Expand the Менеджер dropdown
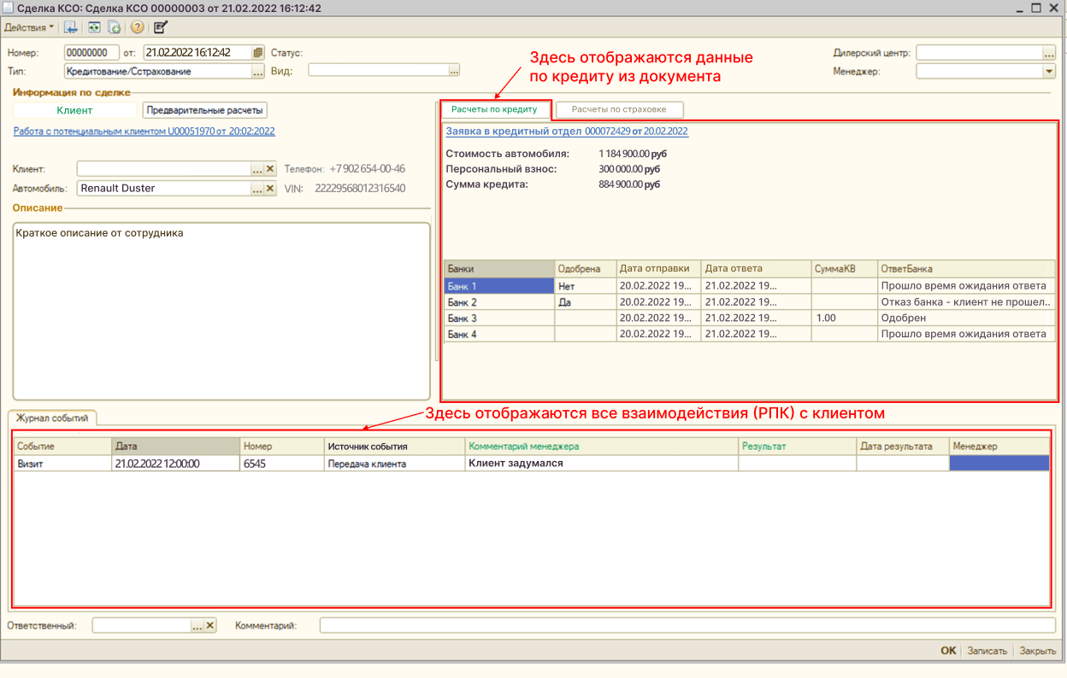This screenshot has height=678, width=1067. tap(1049, 72)
